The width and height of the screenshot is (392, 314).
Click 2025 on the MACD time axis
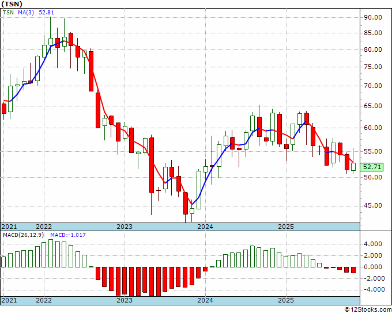click(286, 300)
